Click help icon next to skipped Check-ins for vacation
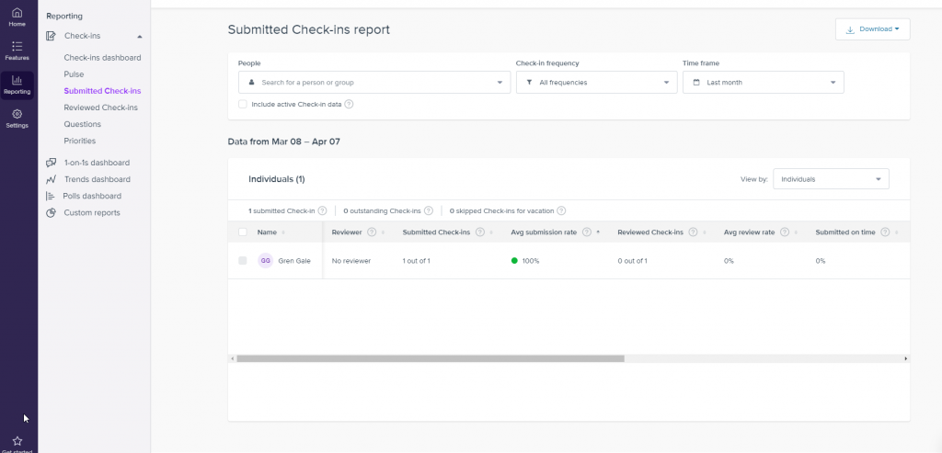 click(x=561, y=210)
